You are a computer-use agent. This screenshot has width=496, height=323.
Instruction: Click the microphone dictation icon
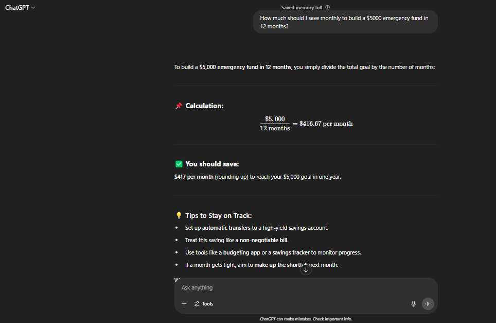(x=413, y=304)
